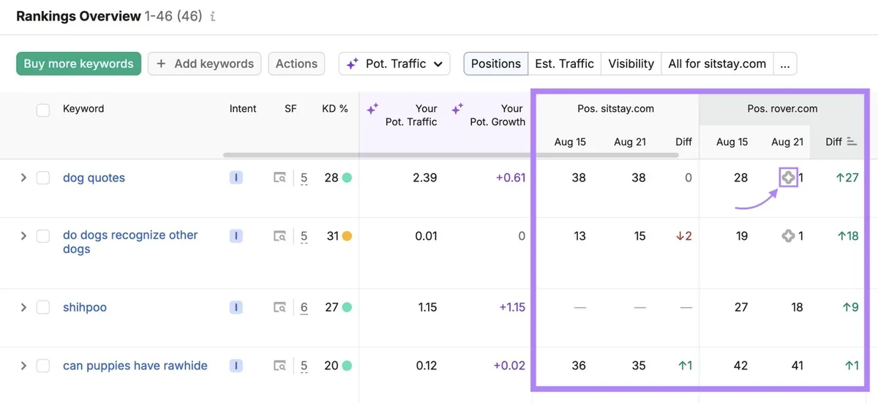Viewport: 878px width, 403px height.
Task: Click the intent badge for dog quotes
Action: pos(236,178)
